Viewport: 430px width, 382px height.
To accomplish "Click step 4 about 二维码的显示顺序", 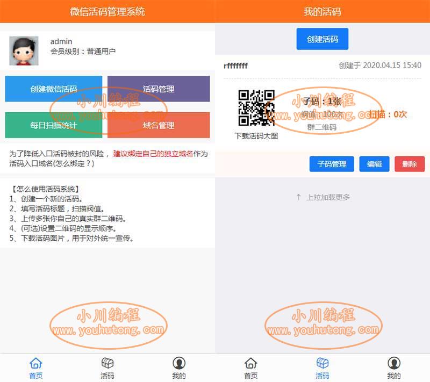I will [x=63, y=228].
